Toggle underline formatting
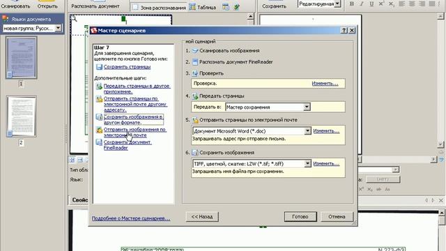Image resolution: width=446 pixels, height=251 pixels. (x=371, y=3)
